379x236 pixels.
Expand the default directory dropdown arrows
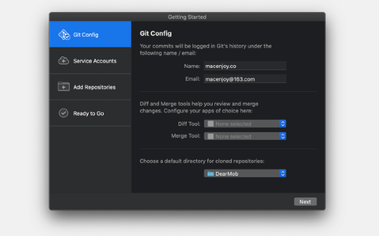coord(283,173)
